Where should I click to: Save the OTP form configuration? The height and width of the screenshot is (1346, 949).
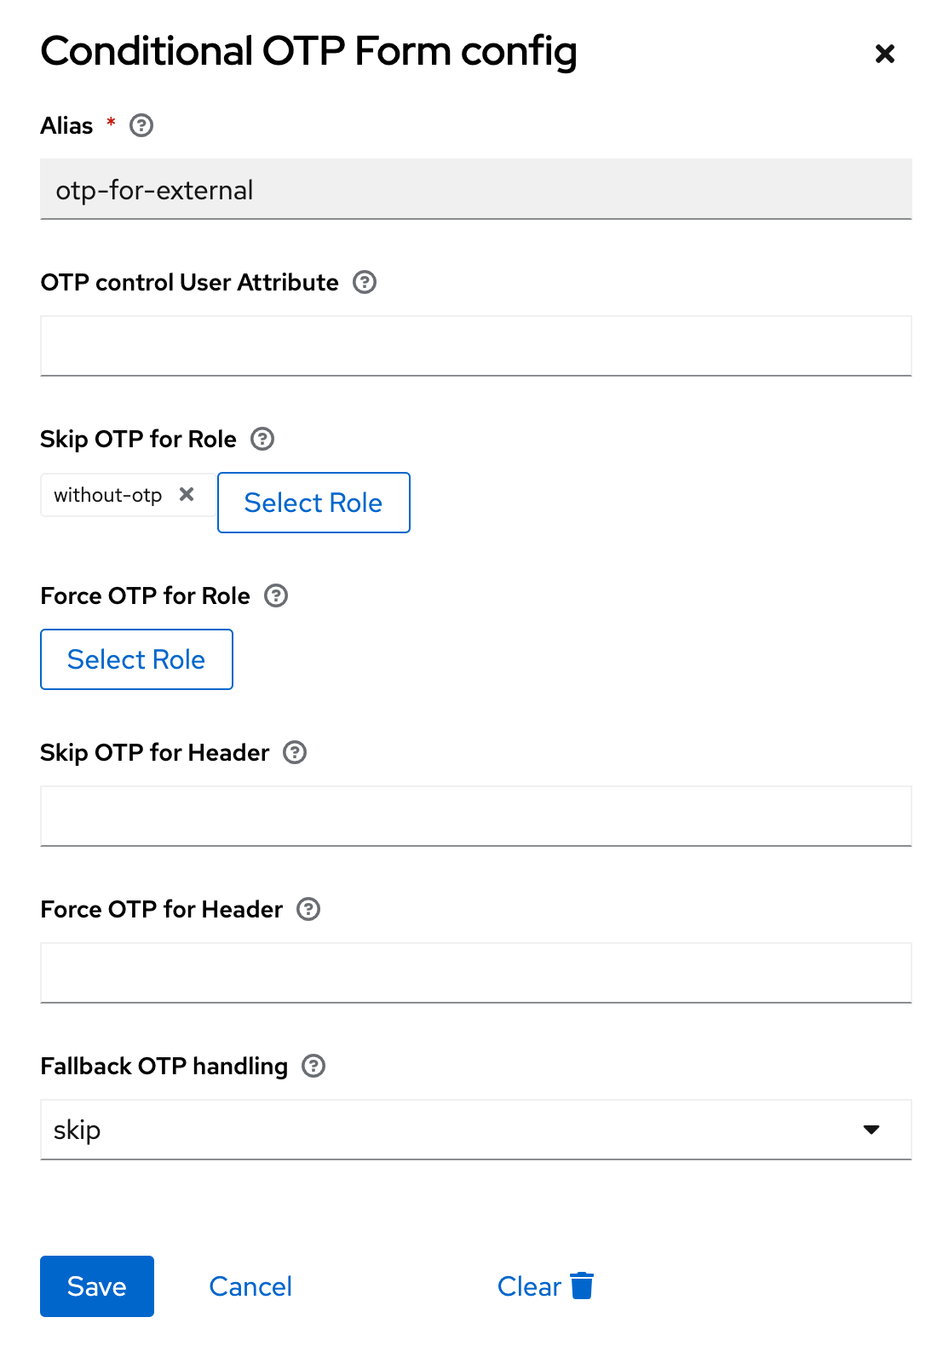tap(96, 1286)
